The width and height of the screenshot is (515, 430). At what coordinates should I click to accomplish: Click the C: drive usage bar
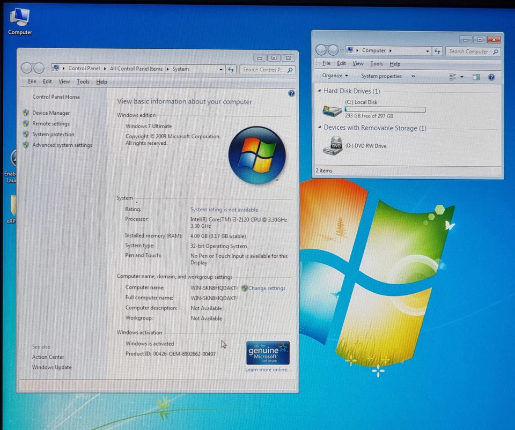(385, 109)
